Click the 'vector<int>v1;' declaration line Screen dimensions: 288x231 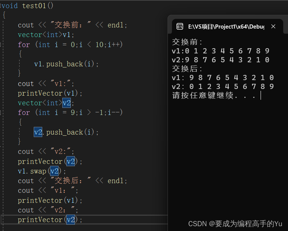click(46, 35)
